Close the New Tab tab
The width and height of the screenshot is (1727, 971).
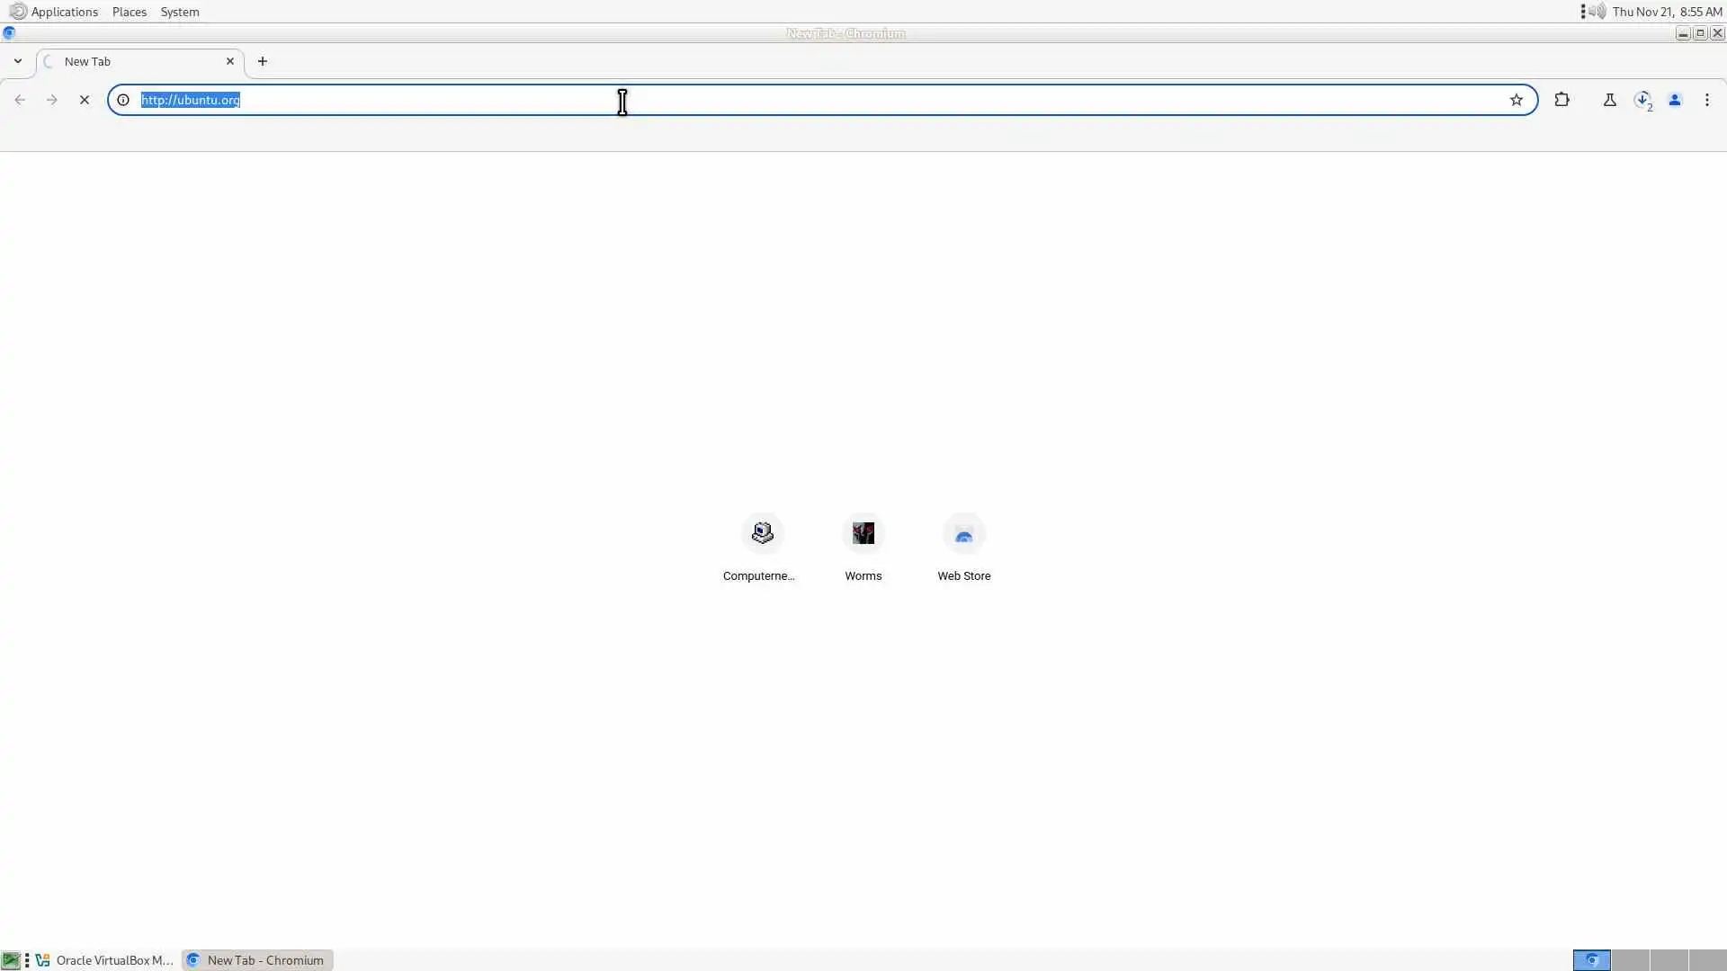click(x=230, y=61)
